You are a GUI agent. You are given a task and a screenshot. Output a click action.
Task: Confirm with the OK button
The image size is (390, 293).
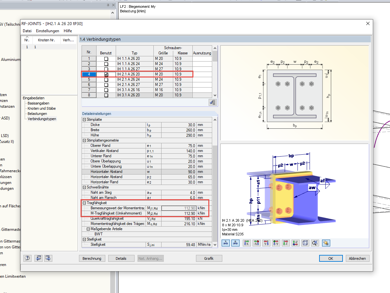coord(331,258)
